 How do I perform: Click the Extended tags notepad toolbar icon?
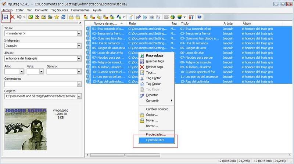(x=130, y=17)
